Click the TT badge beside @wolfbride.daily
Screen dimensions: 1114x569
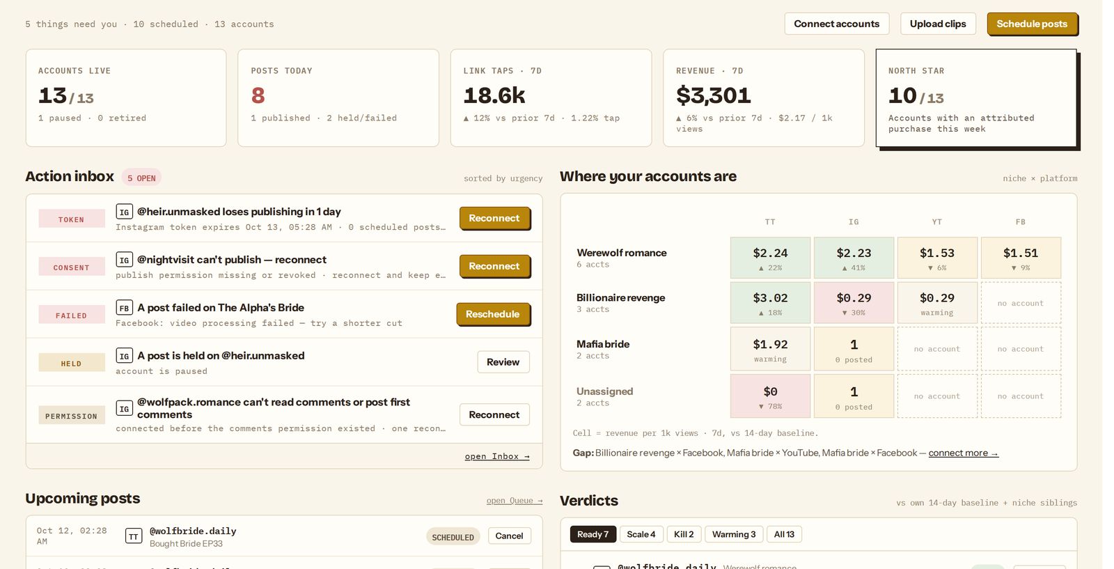click(134, 536)
